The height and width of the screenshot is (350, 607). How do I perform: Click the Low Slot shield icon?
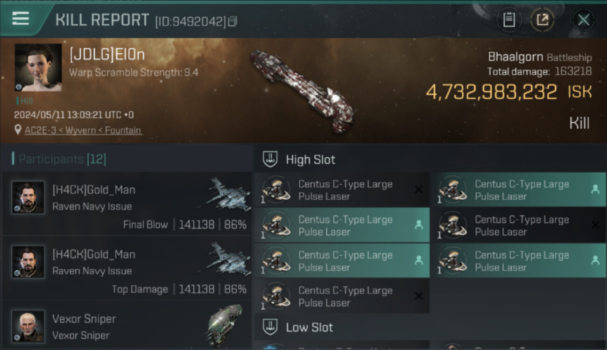pos(270,327)
